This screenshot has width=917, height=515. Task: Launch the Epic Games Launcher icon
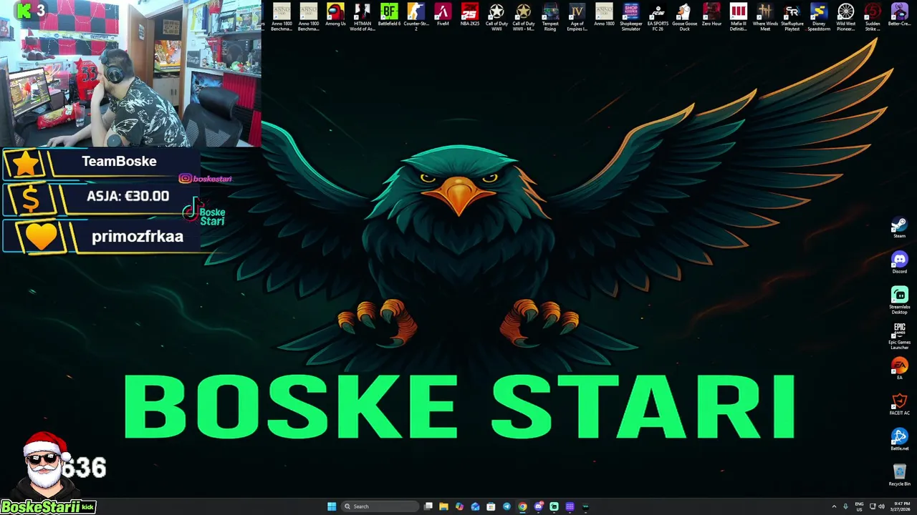point(899,336)
